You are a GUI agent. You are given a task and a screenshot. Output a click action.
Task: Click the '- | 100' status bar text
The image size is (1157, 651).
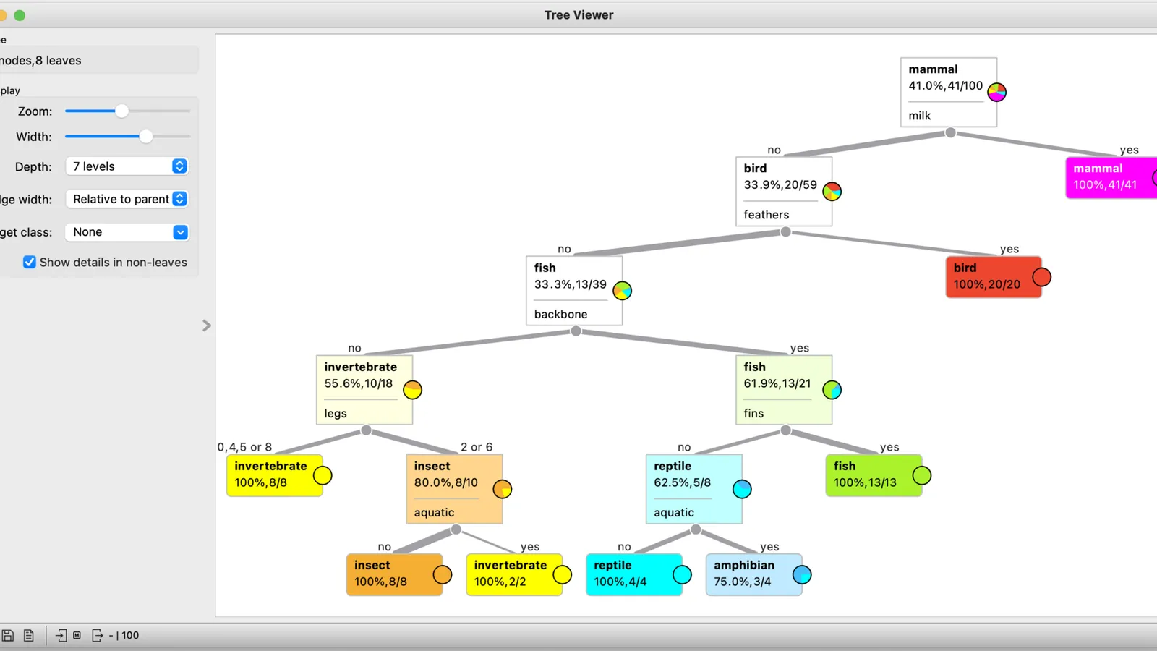point(124,635)
